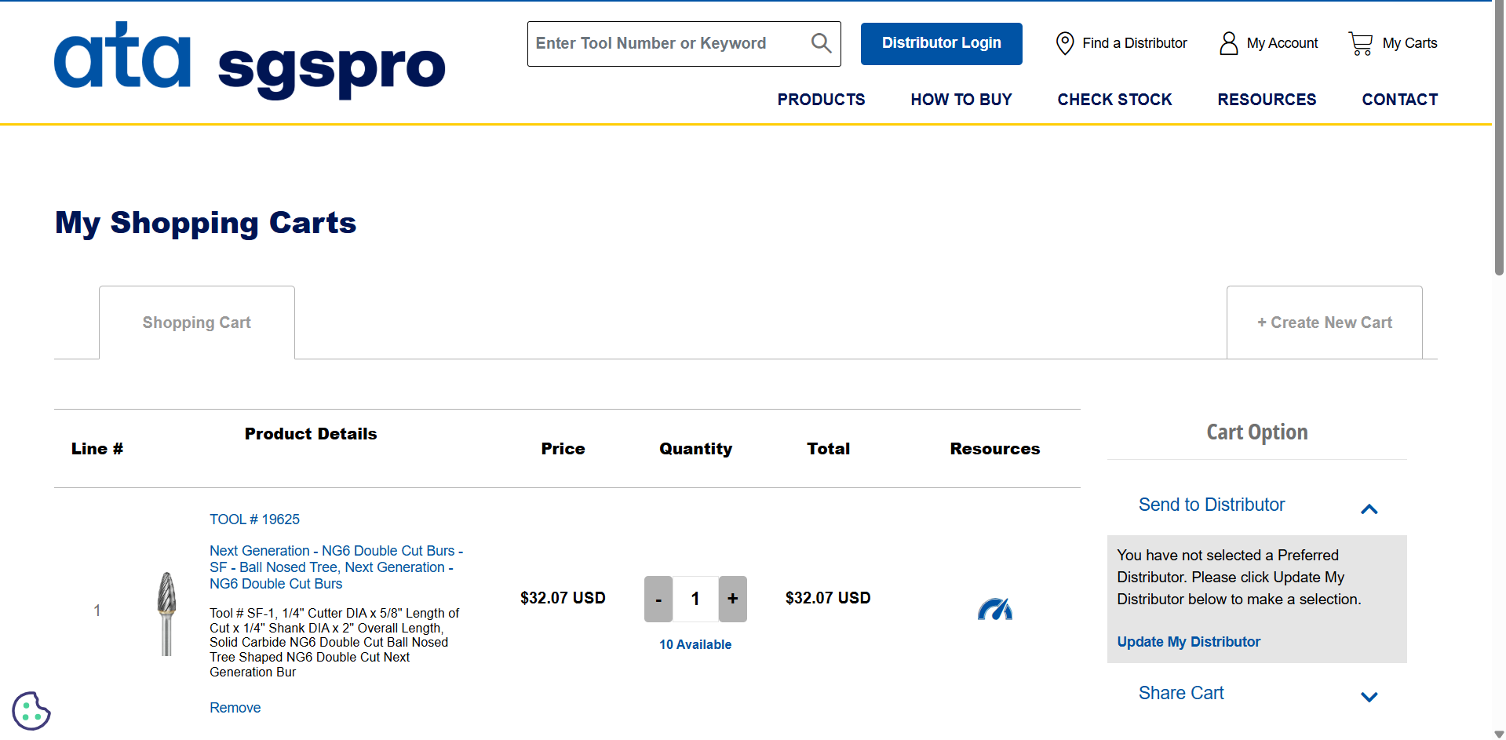The image size is (1506, 740).
Task: Collapse the Send to Distributor section
Action: pyautogui.click(x=1369, y=509)
